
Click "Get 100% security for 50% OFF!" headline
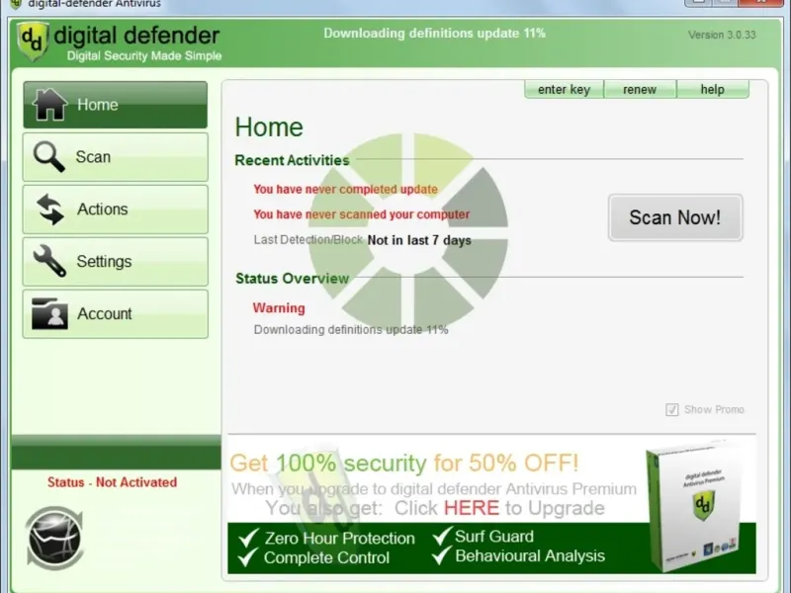coord(404,463)
